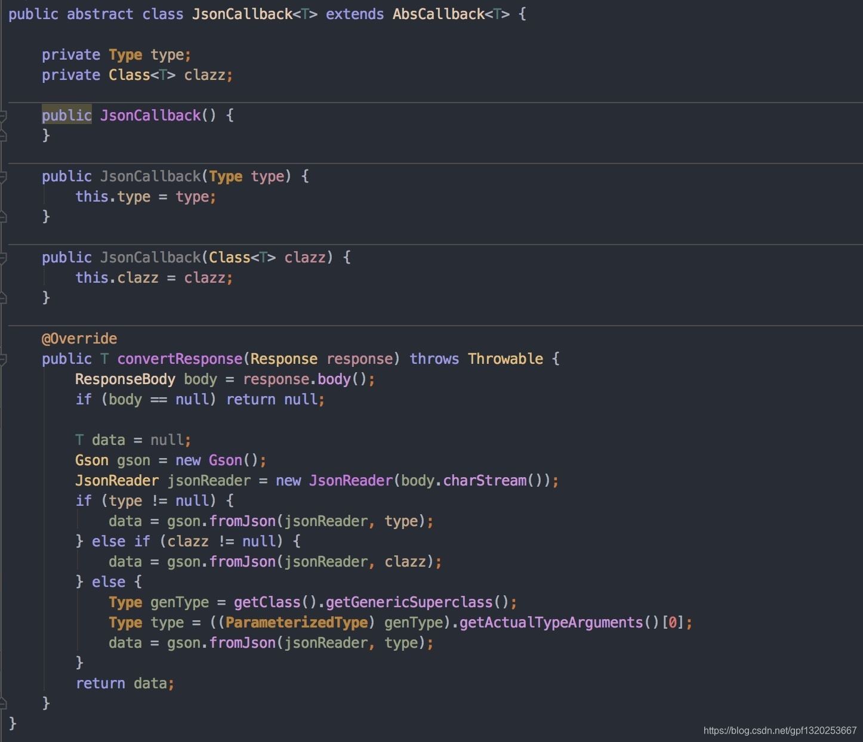Click 'response.body();' call
This screenshot has height=742, width=863.
tap(309, 379)
